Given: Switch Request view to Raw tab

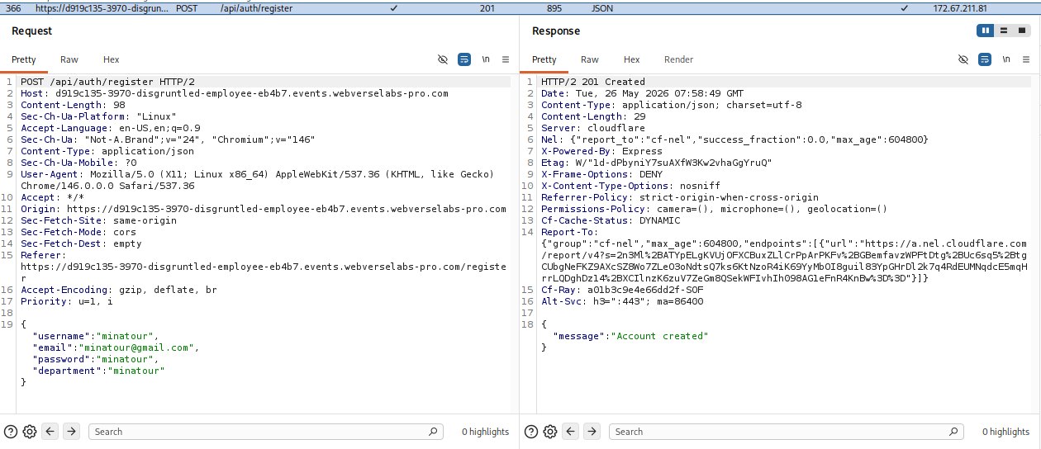Looking at the screenshot, I should pos(69,59).
